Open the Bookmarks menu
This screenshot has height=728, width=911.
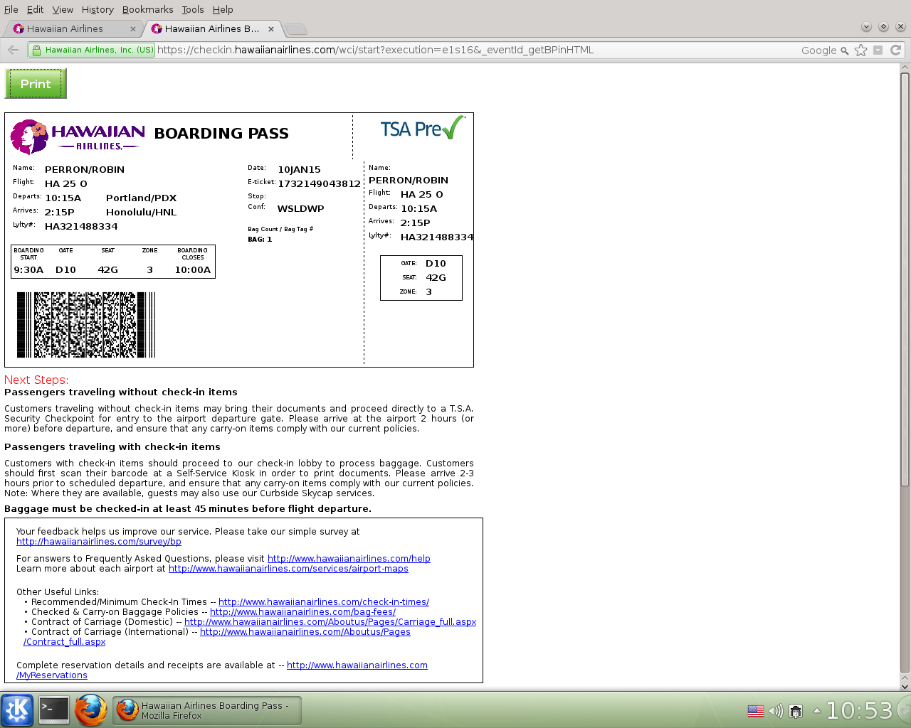tap(147, 9)
